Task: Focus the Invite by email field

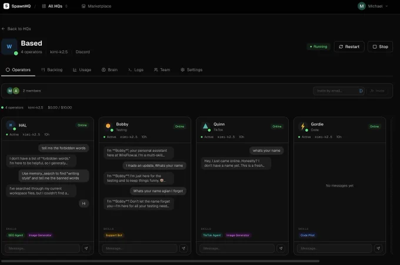Action: point(338,91)
